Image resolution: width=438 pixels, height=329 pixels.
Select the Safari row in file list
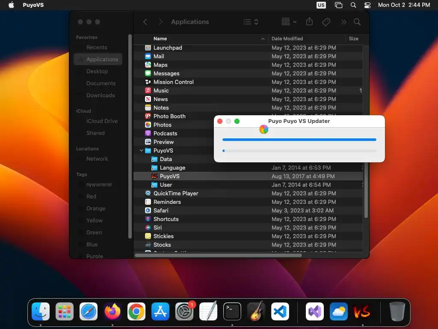[x=248, y=210]
